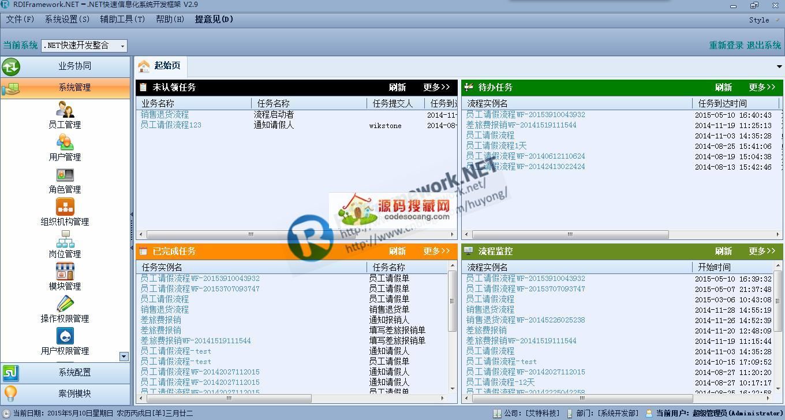Open the 辅助工具(T) menu
Image resolution: width=785 pixels, height=420 pixels.
122,20
